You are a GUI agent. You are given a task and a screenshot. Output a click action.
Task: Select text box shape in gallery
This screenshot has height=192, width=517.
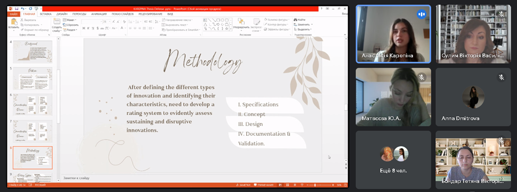[x=205, y=20]
